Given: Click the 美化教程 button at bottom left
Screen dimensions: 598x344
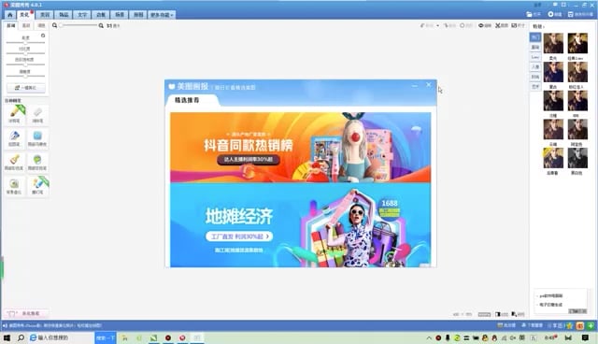Looking at the screenshot, I should [x=26, y=313].
